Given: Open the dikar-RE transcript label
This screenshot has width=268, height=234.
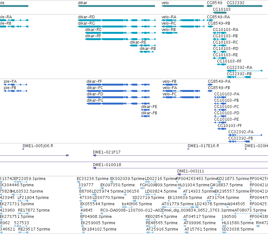Looking at the screenshot, I should click(x=138, y=42).
